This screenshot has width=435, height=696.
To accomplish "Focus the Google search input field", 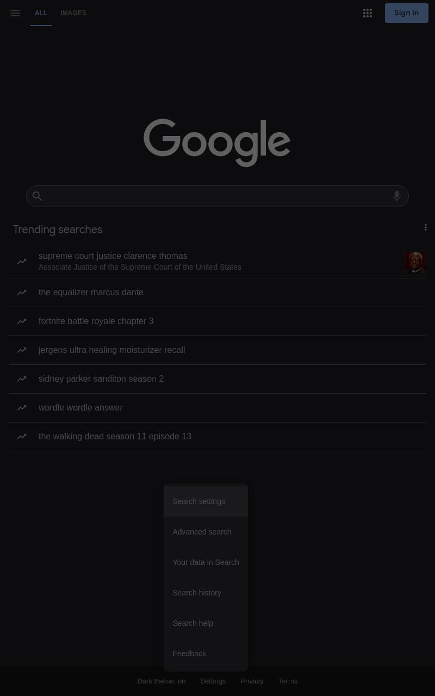I will 217,196.
